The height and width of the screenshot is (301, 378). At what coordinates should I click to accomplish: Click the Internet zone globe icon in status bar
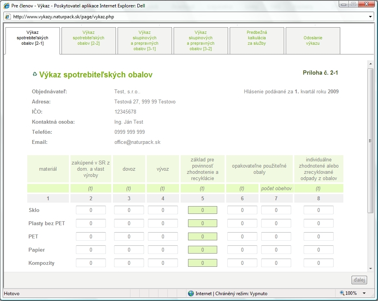tap(191, 294)
